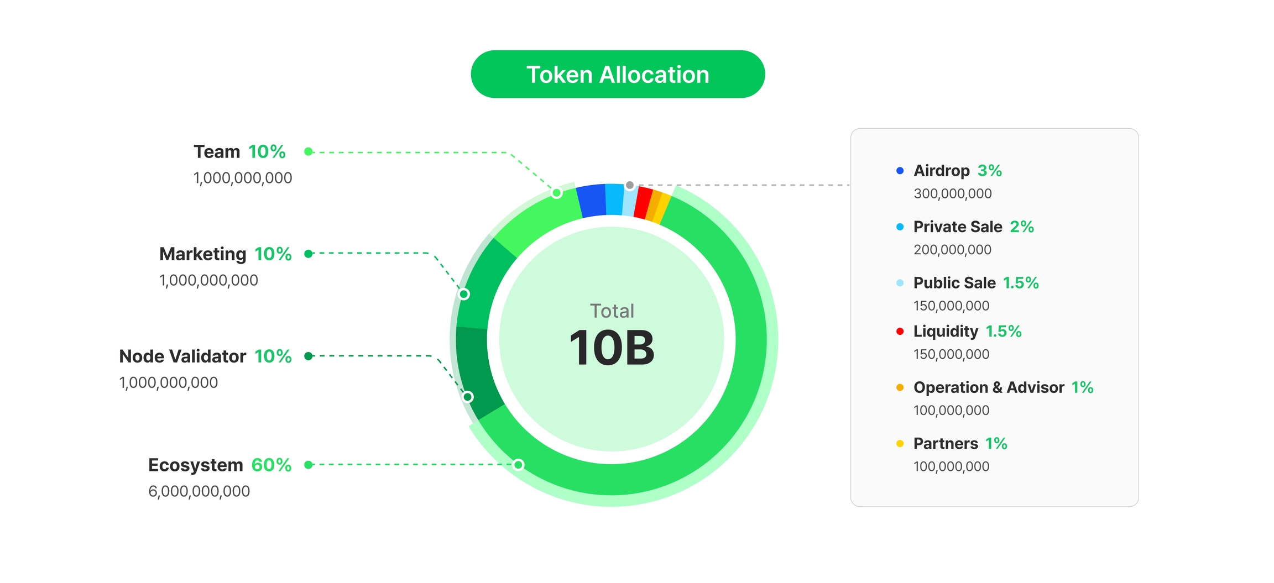Click the Ecosystem marker on the donut ring
Image resolution: width=1274 pixels, height=583 pixels.
click(x=518, y=465)
